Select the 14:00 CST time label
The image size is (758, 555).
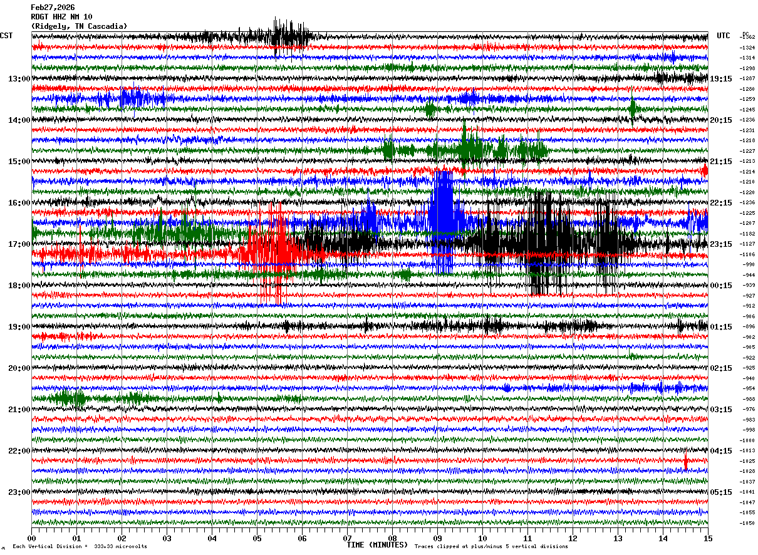pyautogui.click(x=19, y=120)
